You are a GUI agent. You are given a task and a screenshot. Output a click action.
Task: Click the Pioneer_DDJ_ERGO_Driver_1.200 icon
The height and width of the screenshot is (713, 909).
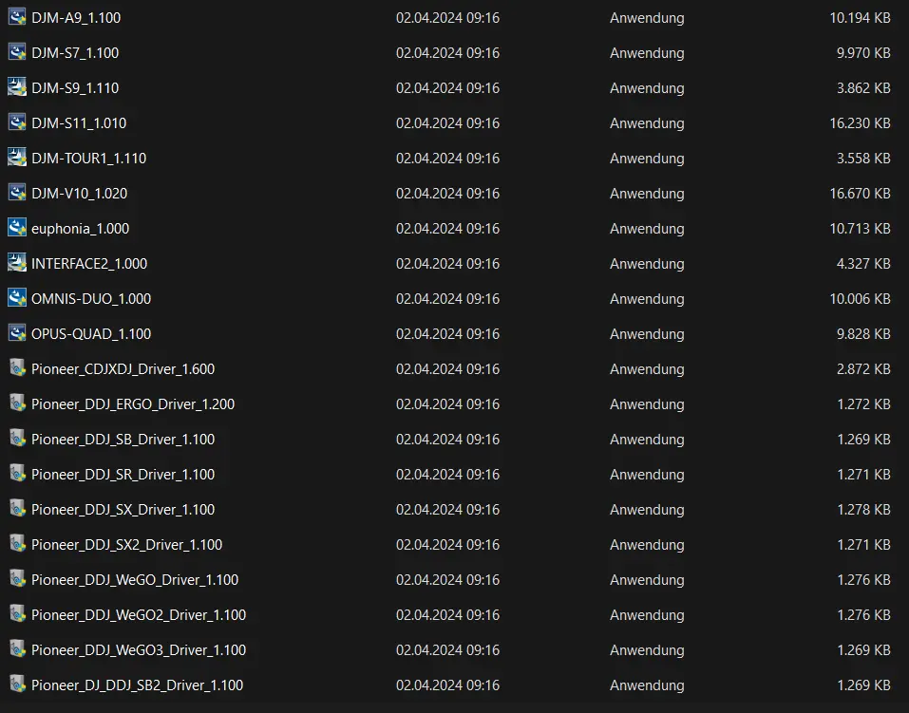[x=16, y=403]
